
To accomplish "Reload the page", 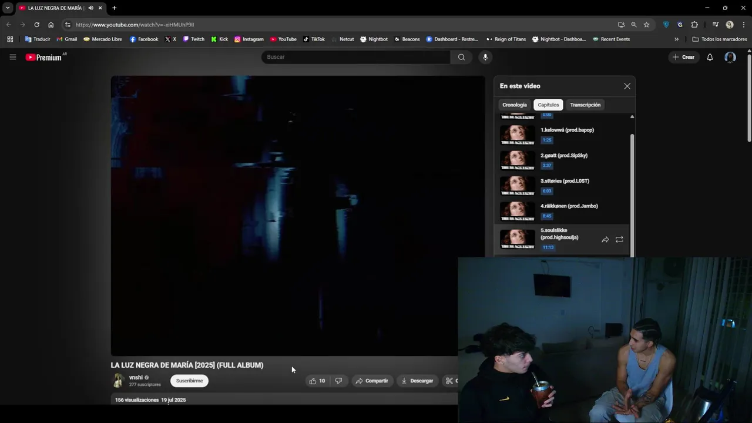I will click(x=36, y=25).
